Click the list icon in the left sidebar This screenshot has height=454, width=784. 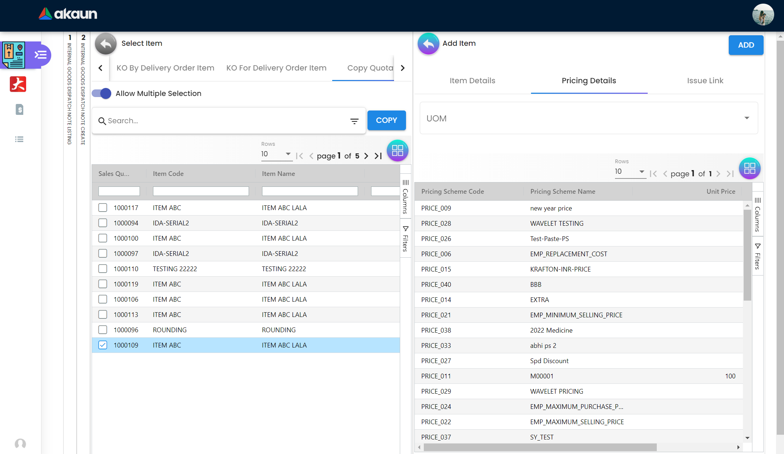[19, 139]
